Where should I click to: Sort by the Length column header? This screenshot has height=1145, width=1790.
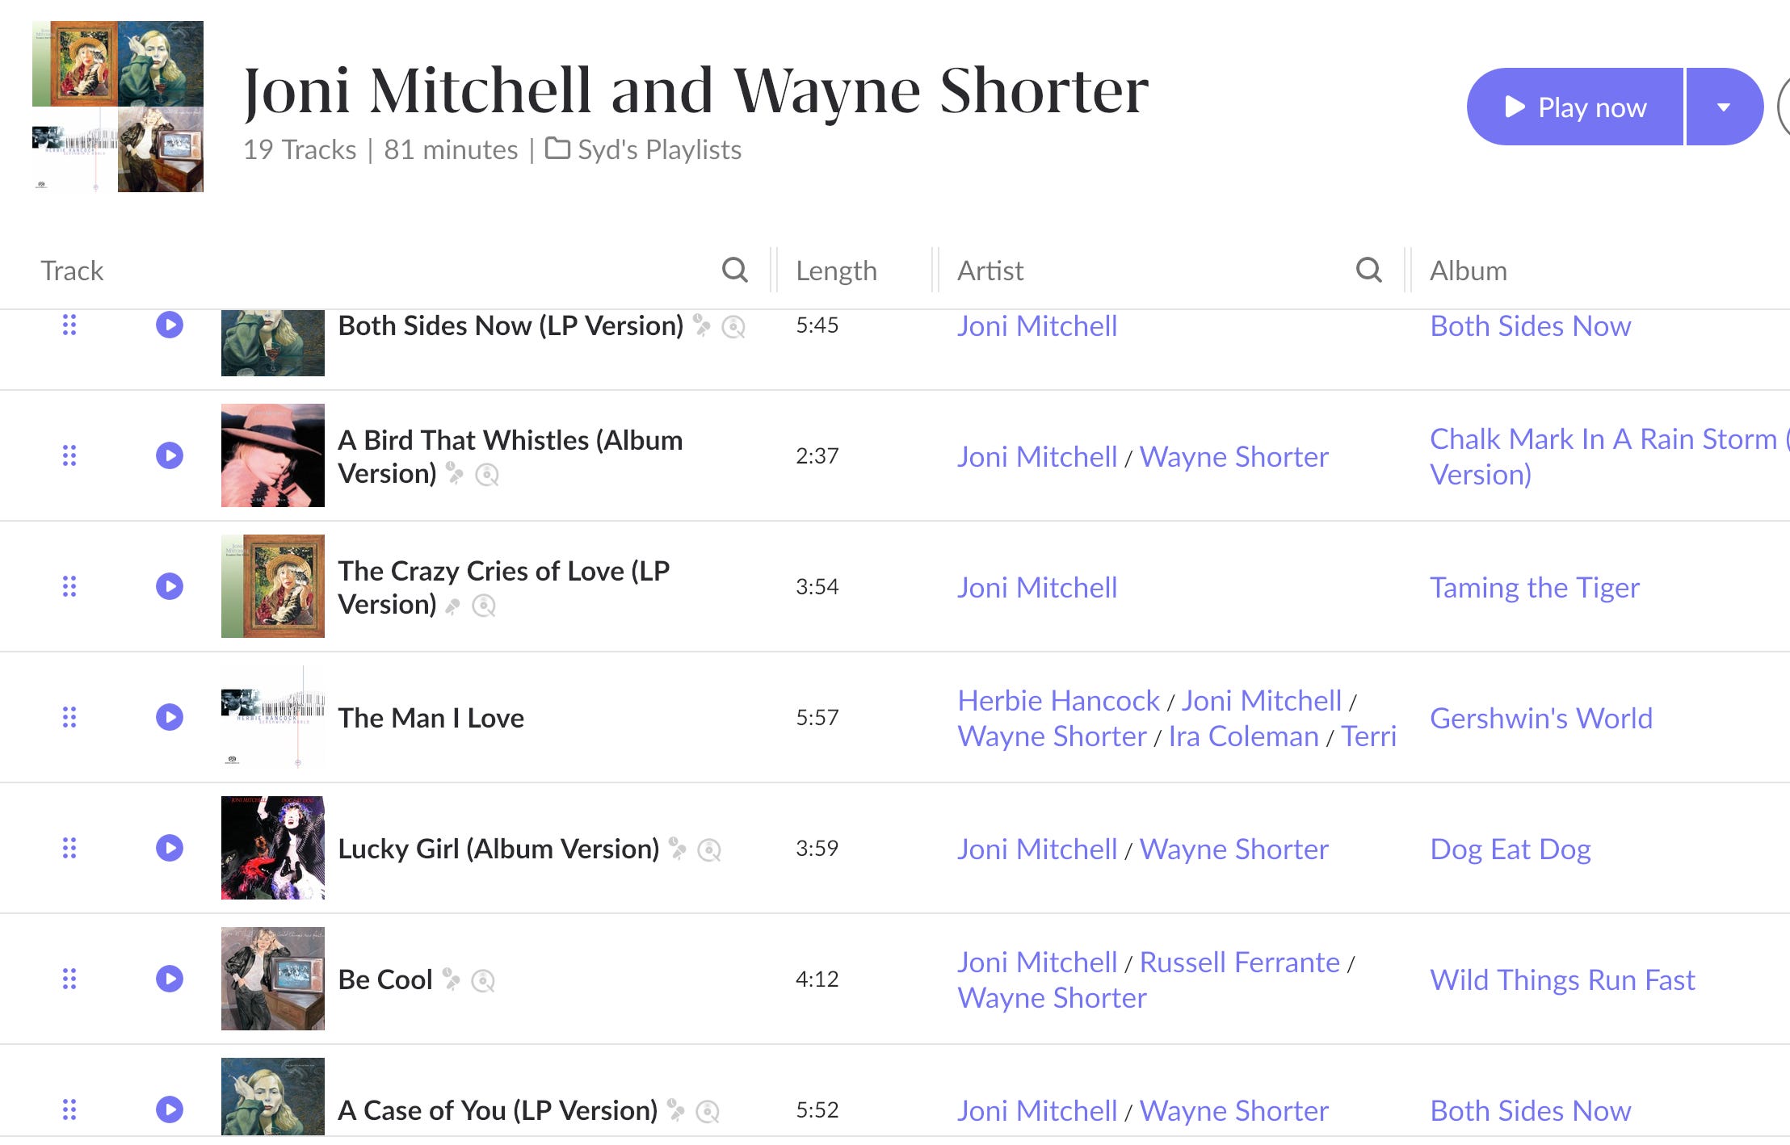pyautogui.click(x=836, y=271)
